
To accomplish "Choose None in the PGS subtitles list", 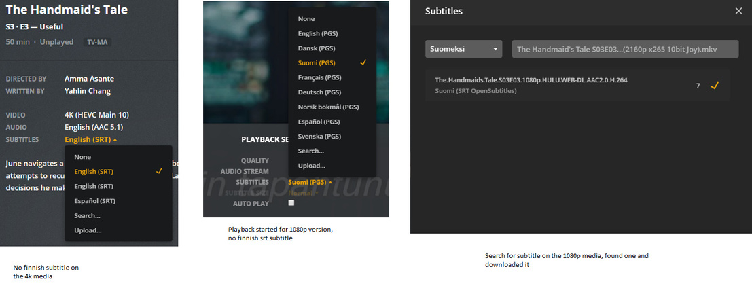I will click(x=332, y=19).
